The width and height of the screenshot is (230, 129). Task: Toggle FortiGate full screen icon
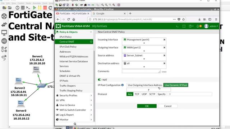(x=184, y=26)
